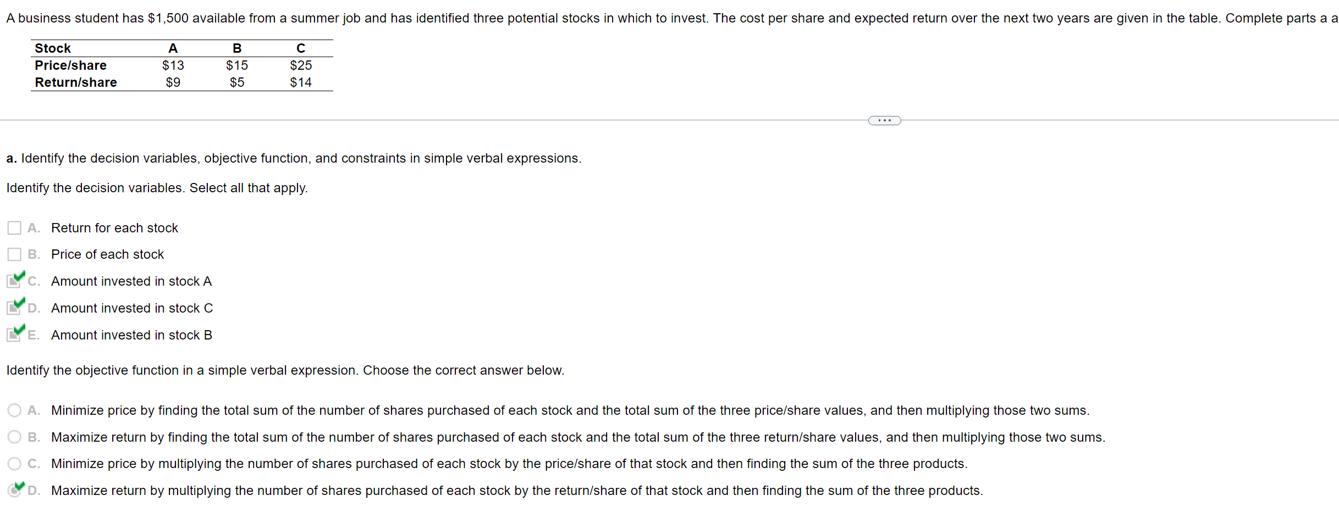Select objective option D maximize return radio

click(x=14, y=490)
